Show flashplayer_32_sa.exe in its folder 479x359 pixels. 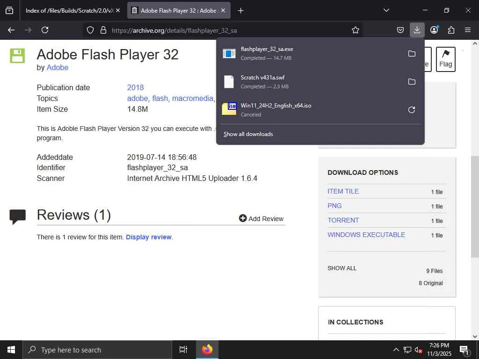(412, 53)
